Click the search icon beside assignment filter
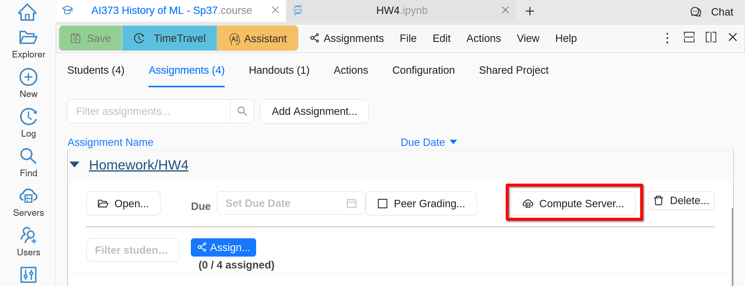 point(242,111)
